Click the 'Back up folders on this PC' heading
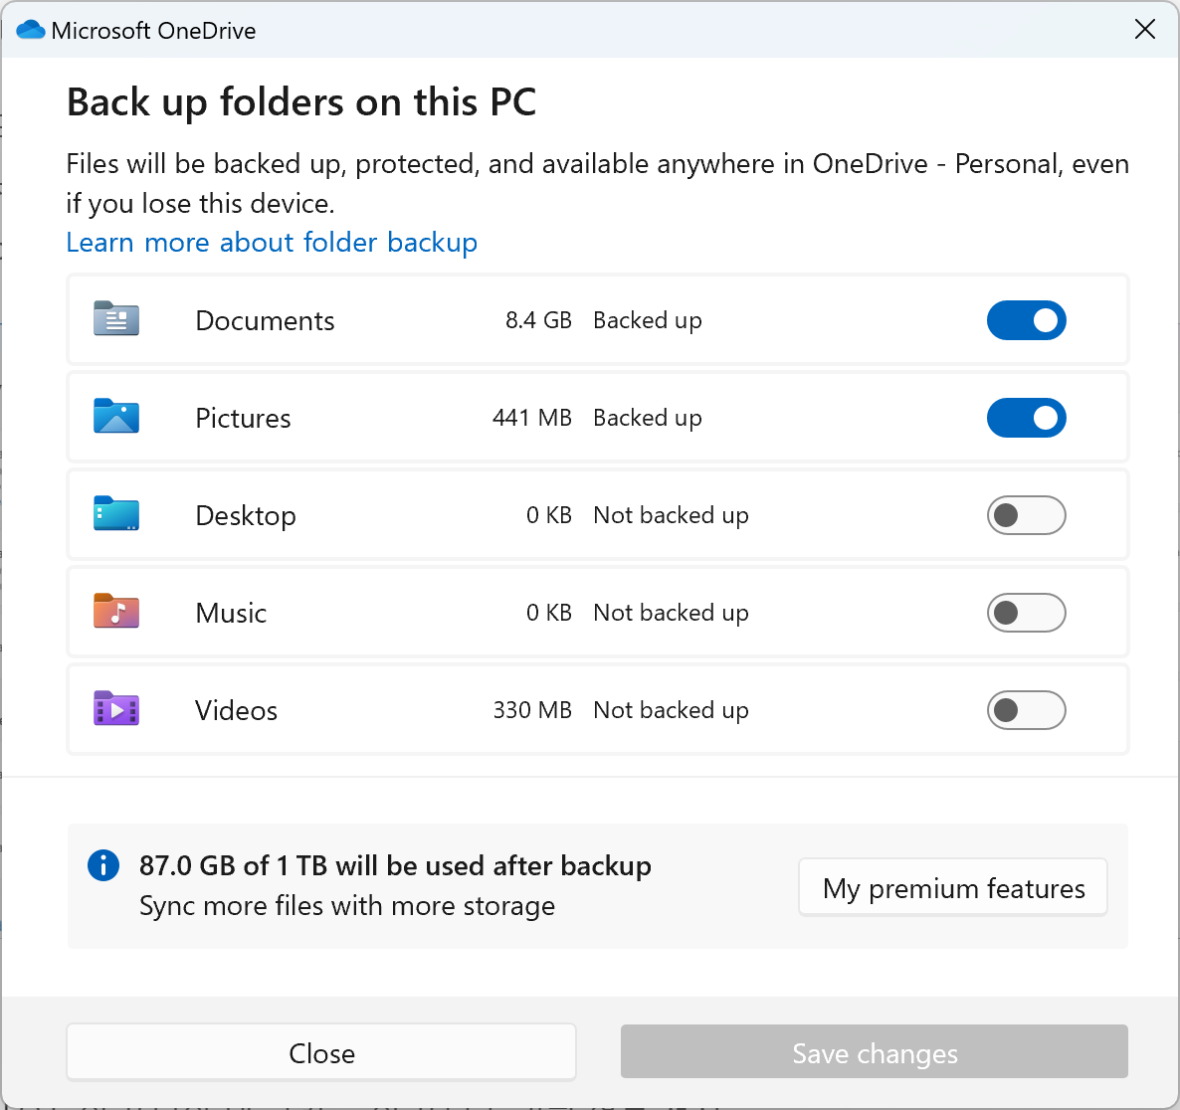The image size is (1180, 1110). (x=301, y=102)
